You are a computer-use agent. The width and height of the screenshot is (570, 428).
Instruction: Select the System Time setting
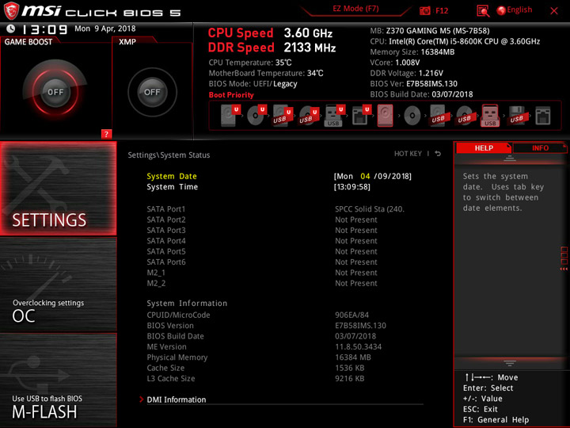point(173,187)
